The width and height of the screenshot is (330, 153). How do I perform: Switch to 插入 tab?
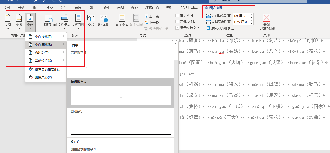(35, 8)
